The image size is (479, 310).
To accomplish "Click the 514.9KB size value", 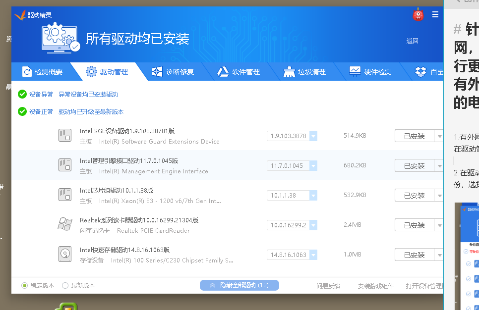I will tap(355, 136).
